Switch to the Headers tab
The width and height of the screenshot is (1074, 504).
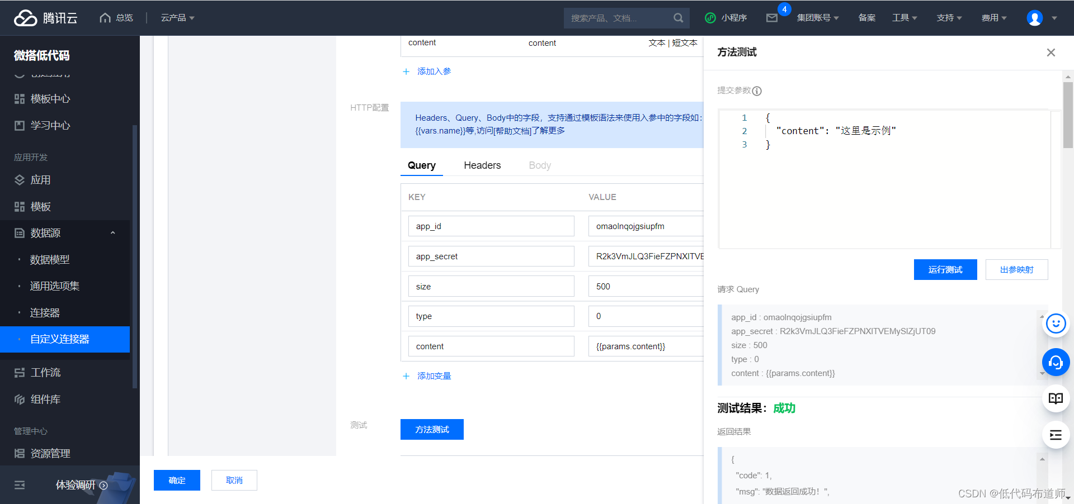coord(482,165)
